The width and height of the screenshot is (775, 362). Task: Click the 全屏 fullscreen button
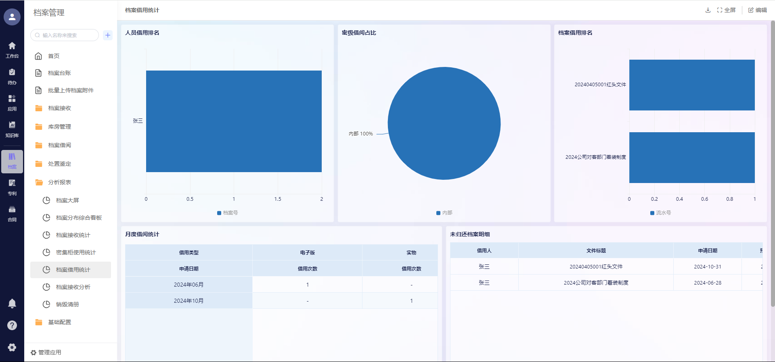coord(727,10)
